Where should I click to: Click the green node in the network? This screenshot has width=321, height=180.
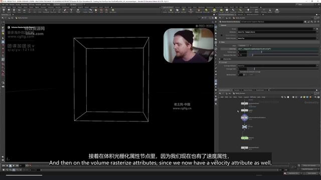click(244, 138)
